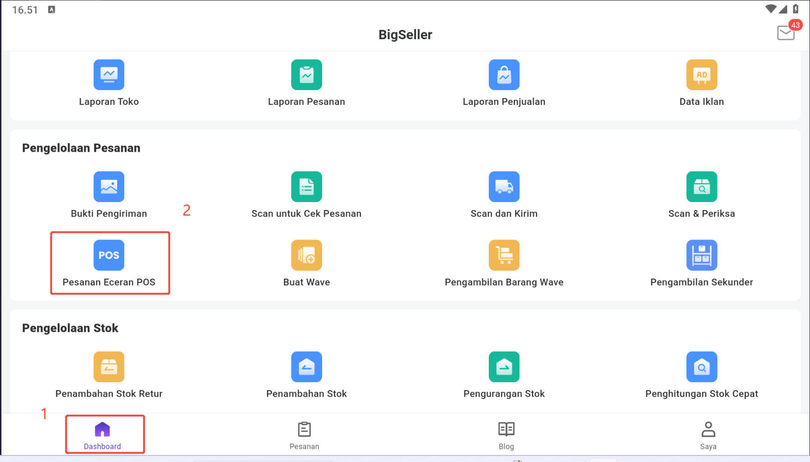Open Penambahan Stok Retur
This screenshot has width=810, height=462.
point(109,367)
